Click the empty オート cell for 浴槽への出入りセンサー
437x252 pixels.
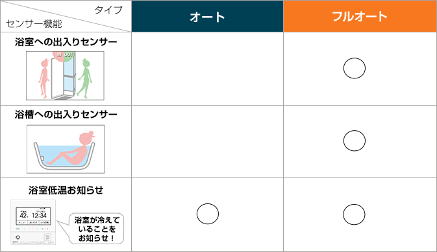tap(207, 141)
